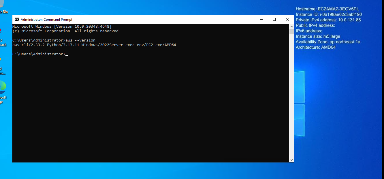Click the vertical scrollbar thumb in Command Prompt
The image size is (384, 179).
pyautogui.click(x=291, y=31)
